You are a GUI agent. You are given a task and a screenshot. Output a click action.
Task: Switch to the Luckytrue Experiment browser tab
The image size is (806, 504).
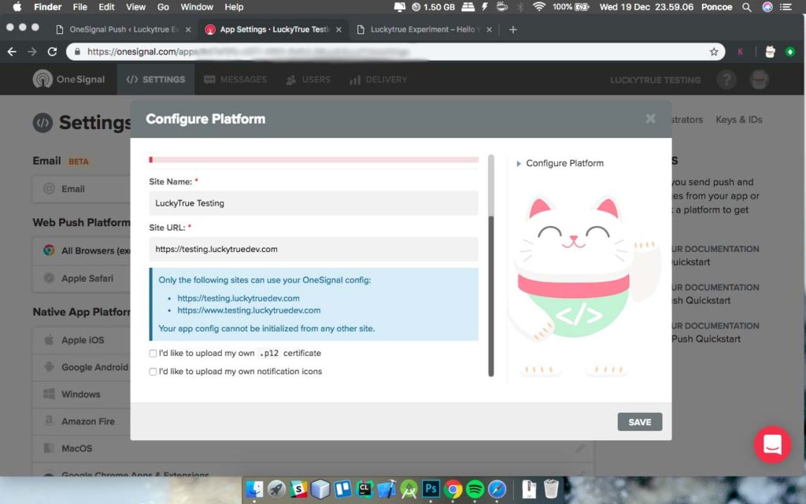click(423, 29)
